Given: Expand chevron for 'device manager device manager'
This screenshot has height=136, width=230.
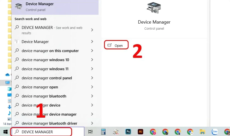Looking at the screenshot, I should [x=92, y=114].
